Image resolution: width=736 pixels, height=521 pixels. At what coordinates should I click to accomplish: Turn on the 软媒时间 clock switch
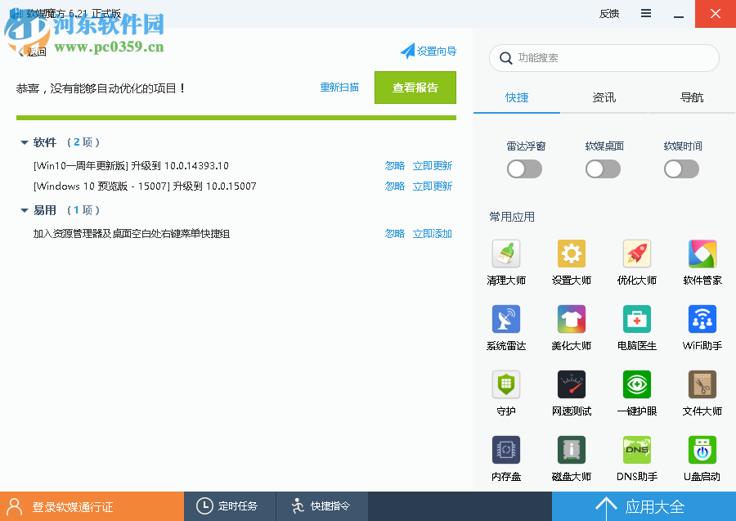[681, 168]
